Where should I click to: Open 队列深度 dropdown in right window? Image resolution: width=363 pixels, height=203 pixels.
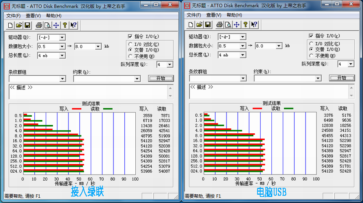(351, 64)
